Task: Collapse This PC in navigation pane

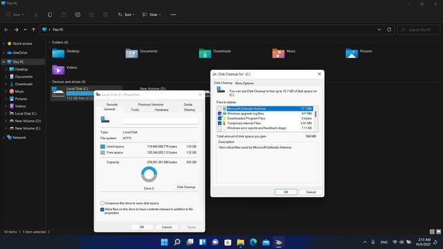Action: tap(3, 62)
